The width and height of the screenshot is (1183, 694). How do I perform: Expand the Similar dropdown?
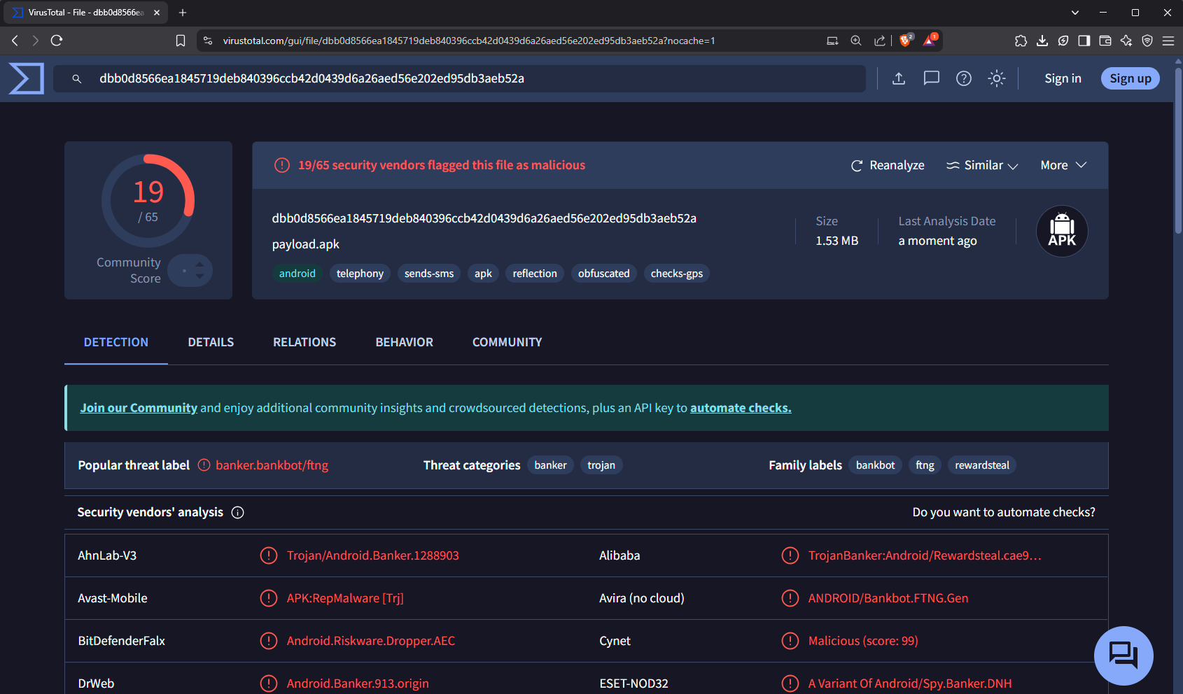point(982,165)
